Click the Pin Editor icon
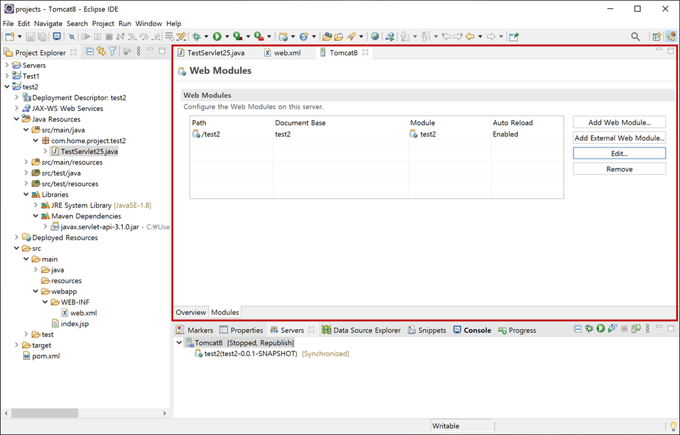Image resolution: width=680 pixels, height=435 pixels. (x=514, y=37)
